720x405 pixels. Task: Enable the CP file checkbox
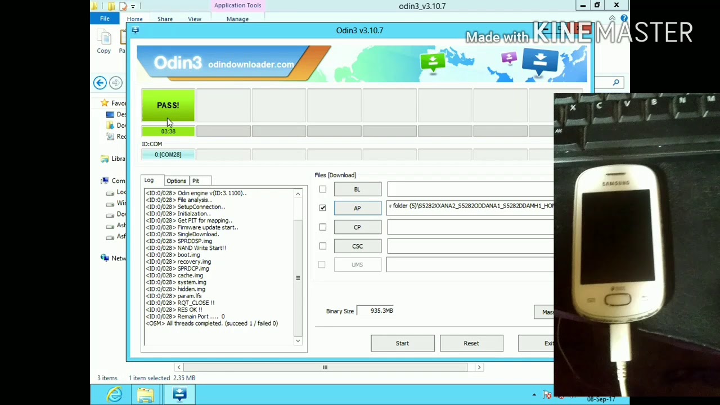[x=323, y=227]
